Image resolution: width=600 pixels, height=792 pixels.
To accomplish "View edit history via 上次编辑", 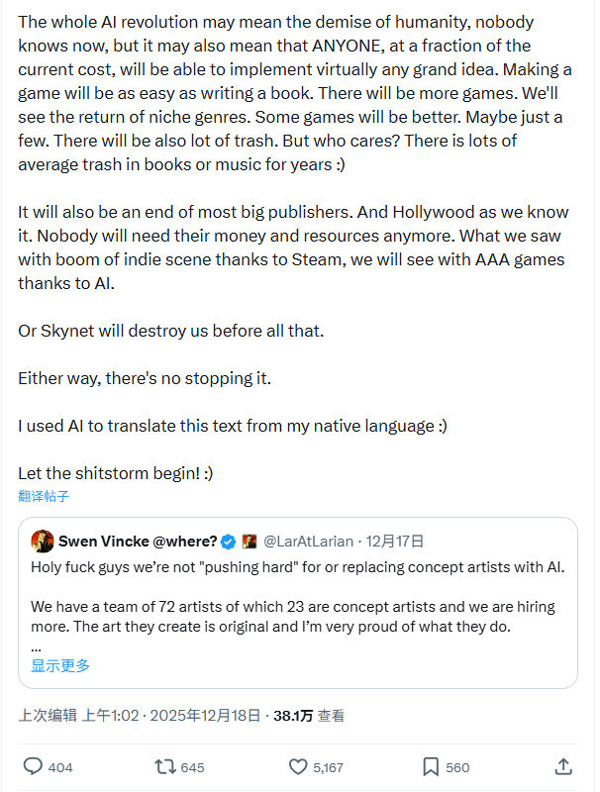I will coord(48,715).
